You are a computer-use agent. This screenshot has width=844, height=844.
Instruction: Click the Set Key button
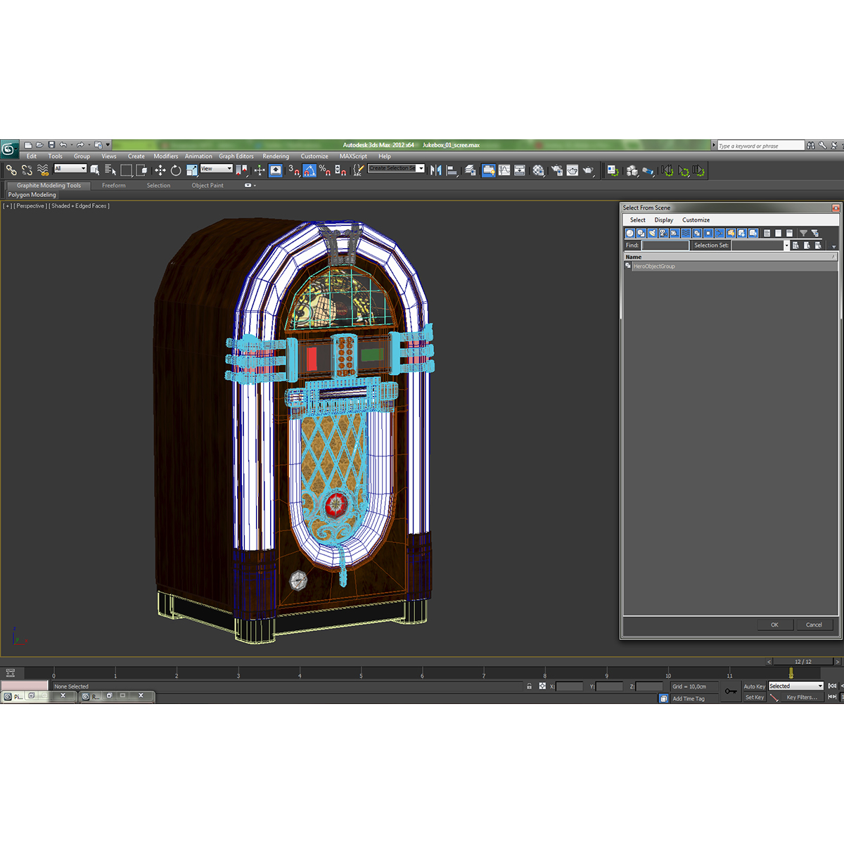pyautogui.click(x=753, y=696)
